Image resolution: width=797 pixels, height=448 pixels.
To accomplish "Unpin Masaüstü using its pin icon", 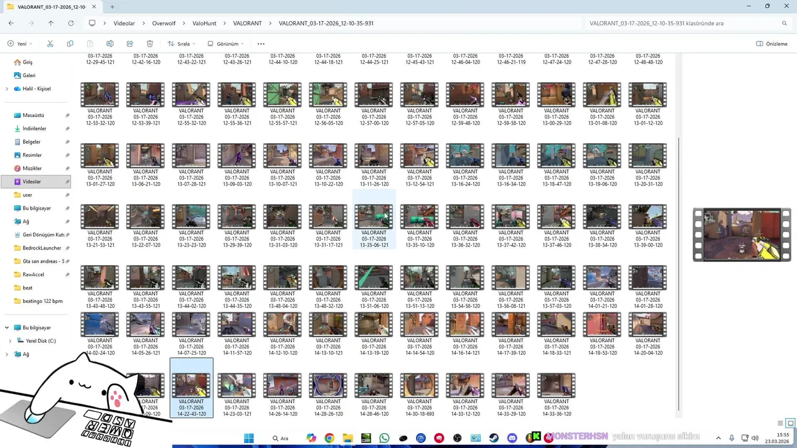I will [x=67, y=115].
